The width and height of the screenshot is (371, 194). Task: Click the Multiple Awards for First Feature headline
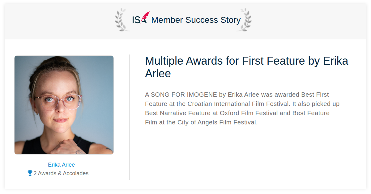[x=247, y=67]
